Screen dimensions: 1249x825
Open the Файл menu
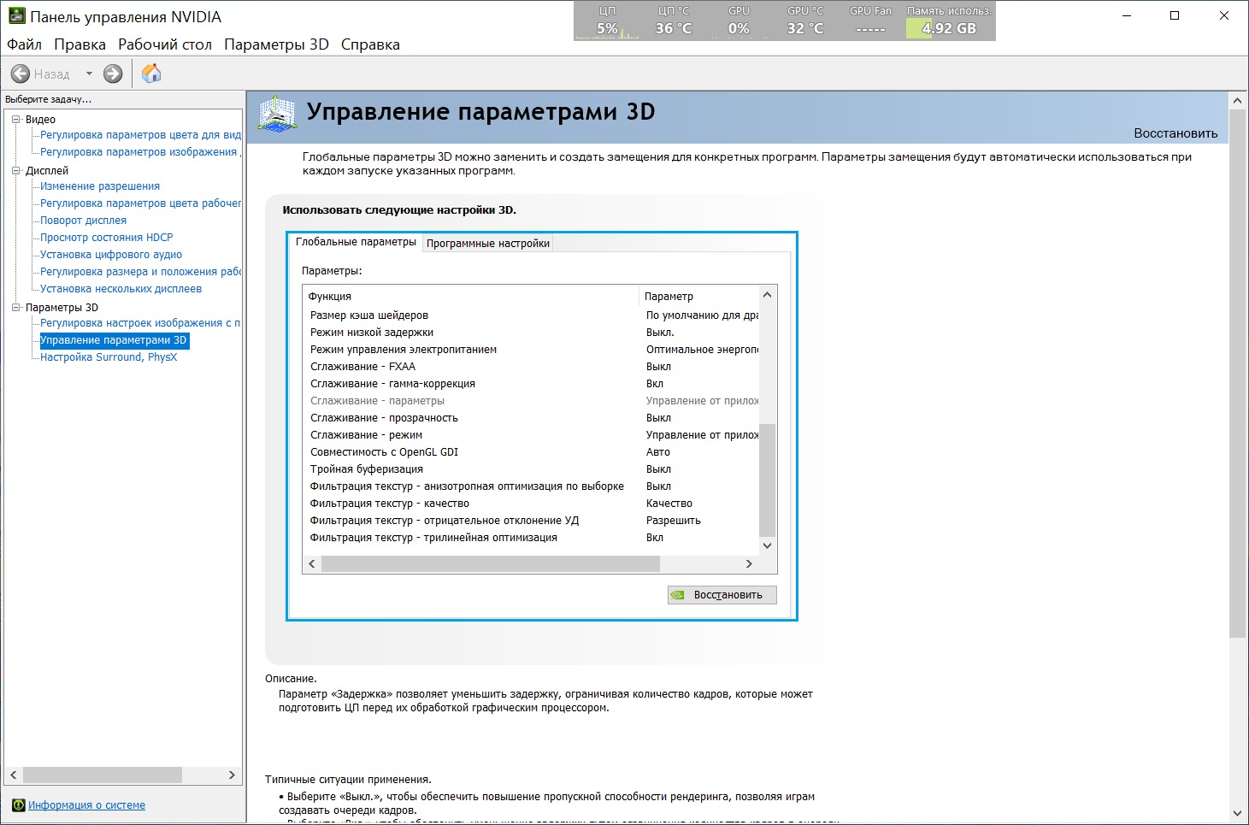[x=24, y=44]
